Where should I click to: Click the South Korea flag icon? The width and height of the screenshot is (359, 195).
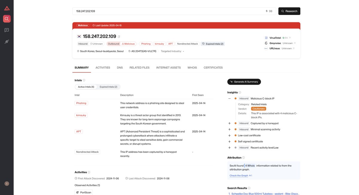[79, 36]
